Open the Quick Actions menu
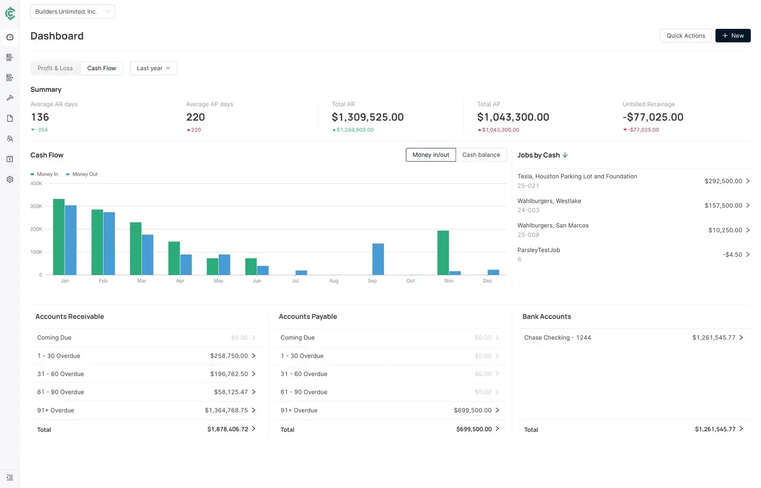This screenshot has height=488, width=761. pyautogui.click(x=685, y=35)
